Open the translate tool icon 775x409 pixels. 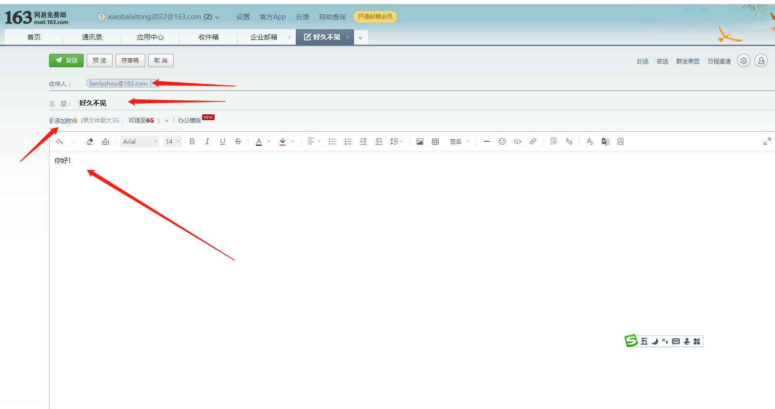pyautogui.click(x=605, y=141)
